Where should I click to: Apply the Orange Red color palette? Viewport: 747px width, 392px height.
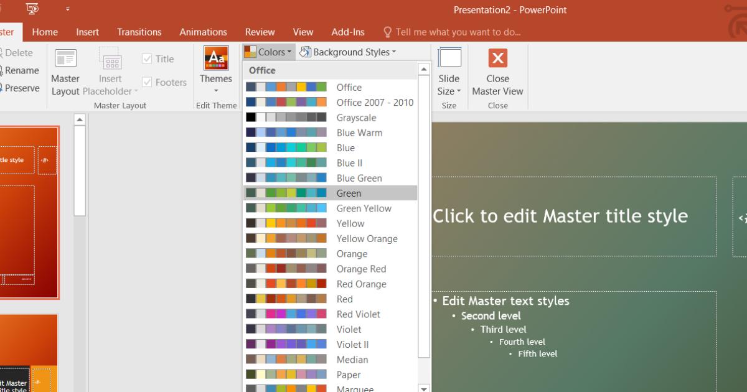pos(330,268)
